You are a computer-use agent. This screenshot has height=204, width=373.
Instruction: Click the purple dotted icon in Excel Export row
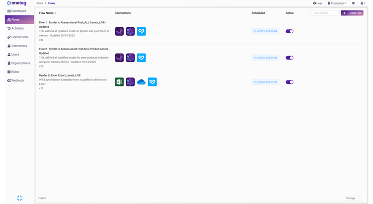click(130, 82)
